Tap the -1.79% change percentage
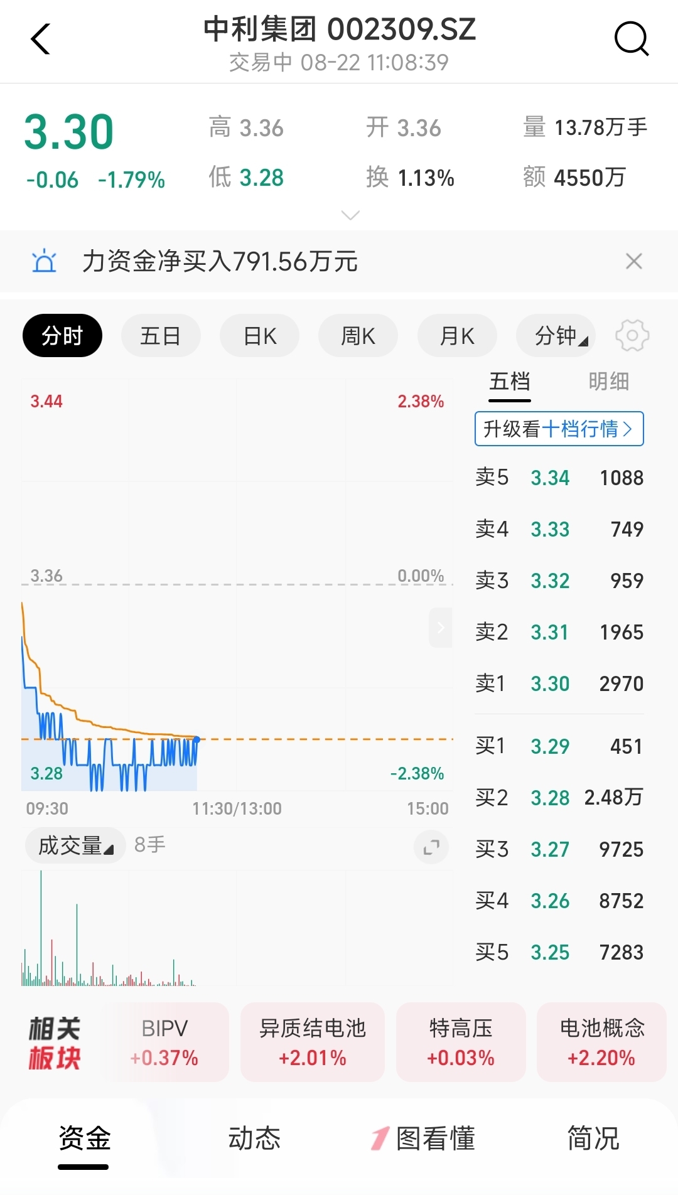This screenshot has height=1195, width=678. coord(131,180)
